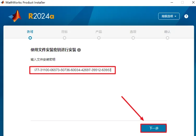
Task: Click the 选项 step circle marker
Action: point(133,38)
